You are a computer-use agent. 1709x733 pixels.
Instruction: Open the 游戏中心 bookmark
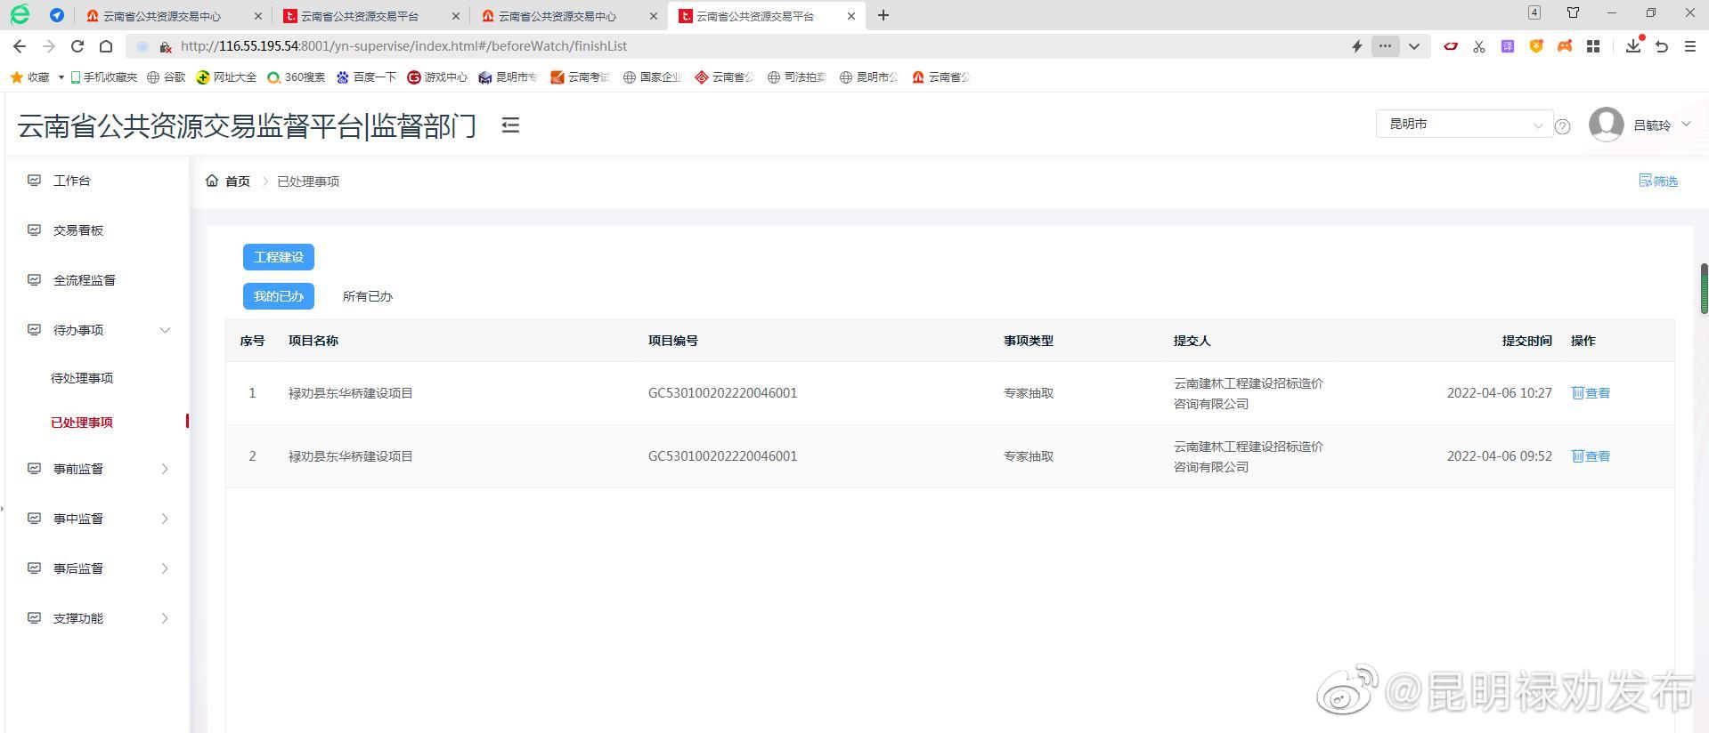pyautogui.click(x=437, y=77)
